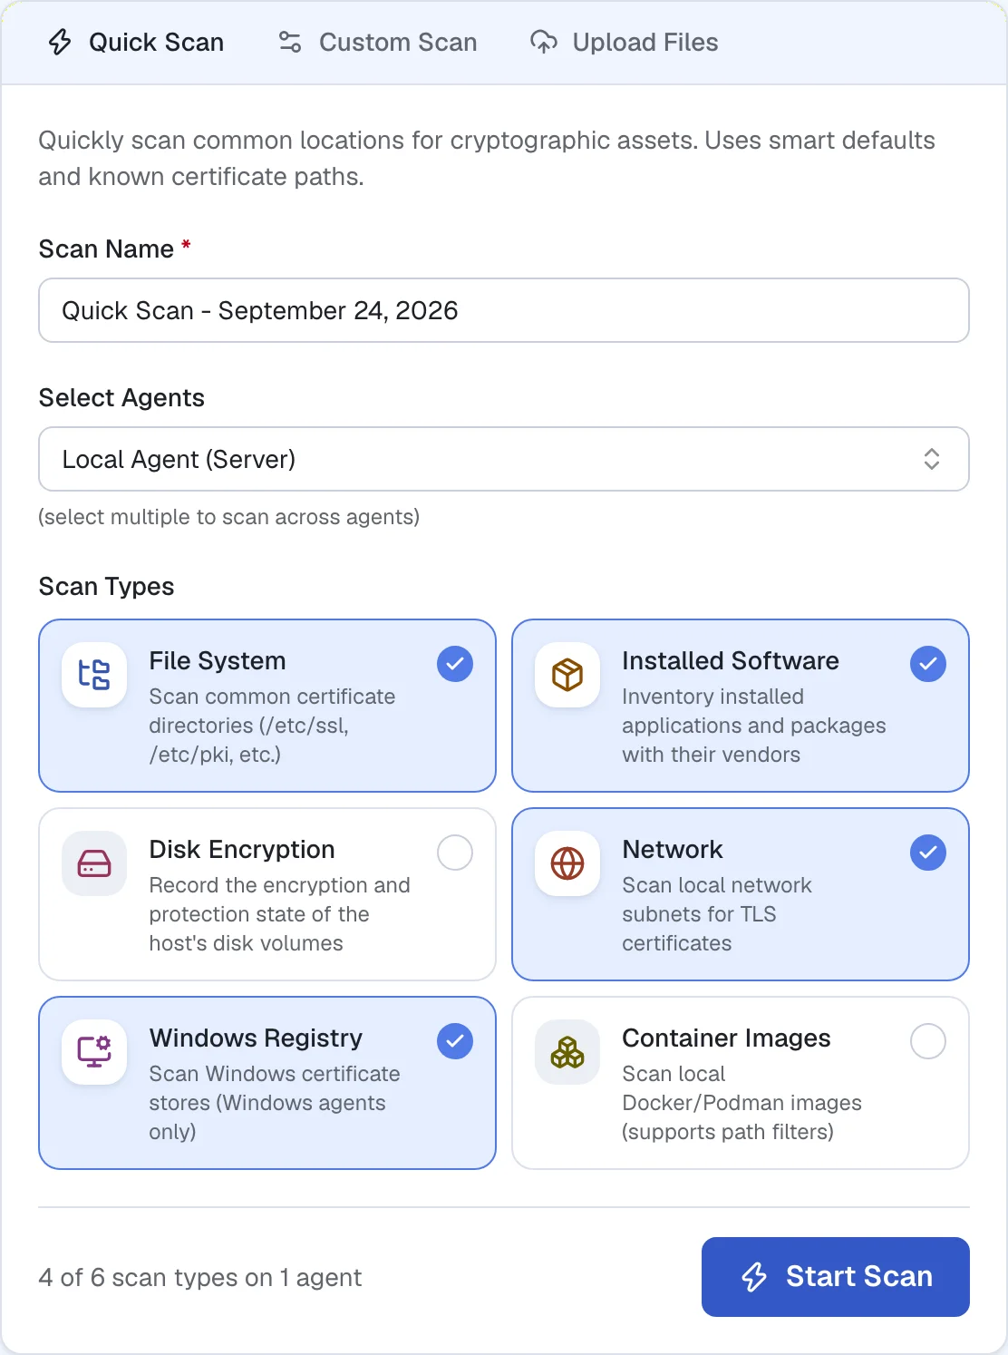Click the Upload Files cloud icon

(544, 42)
